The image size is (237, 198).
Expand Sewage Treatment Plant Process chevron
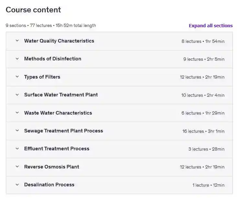click(x=17, y=131)
